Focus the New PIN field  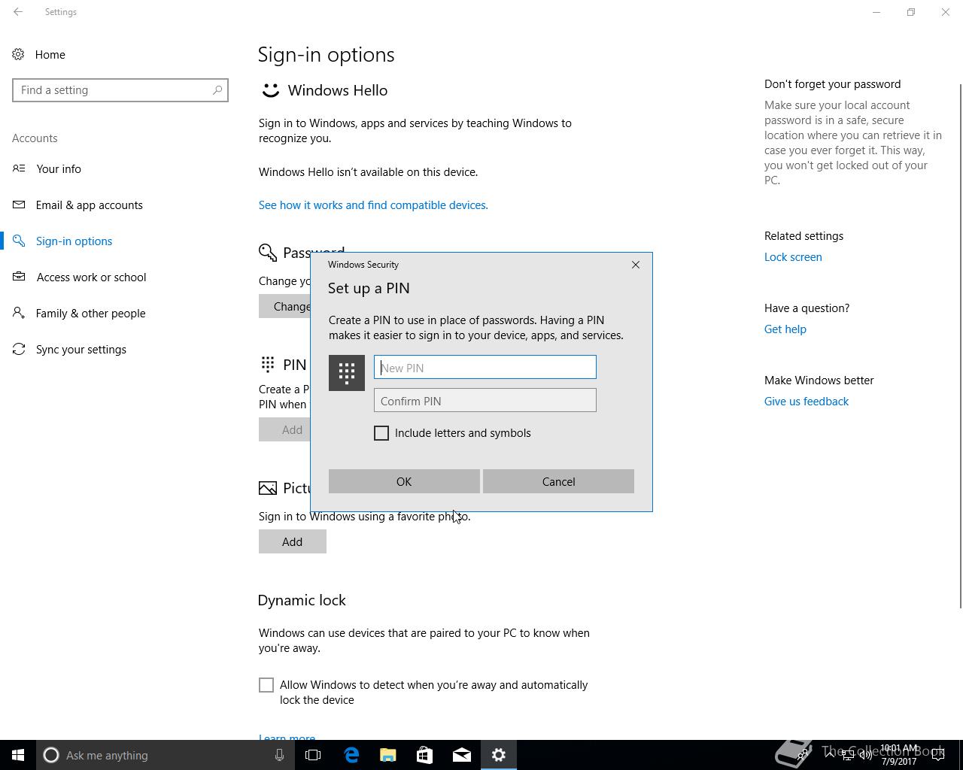point(485,367)
